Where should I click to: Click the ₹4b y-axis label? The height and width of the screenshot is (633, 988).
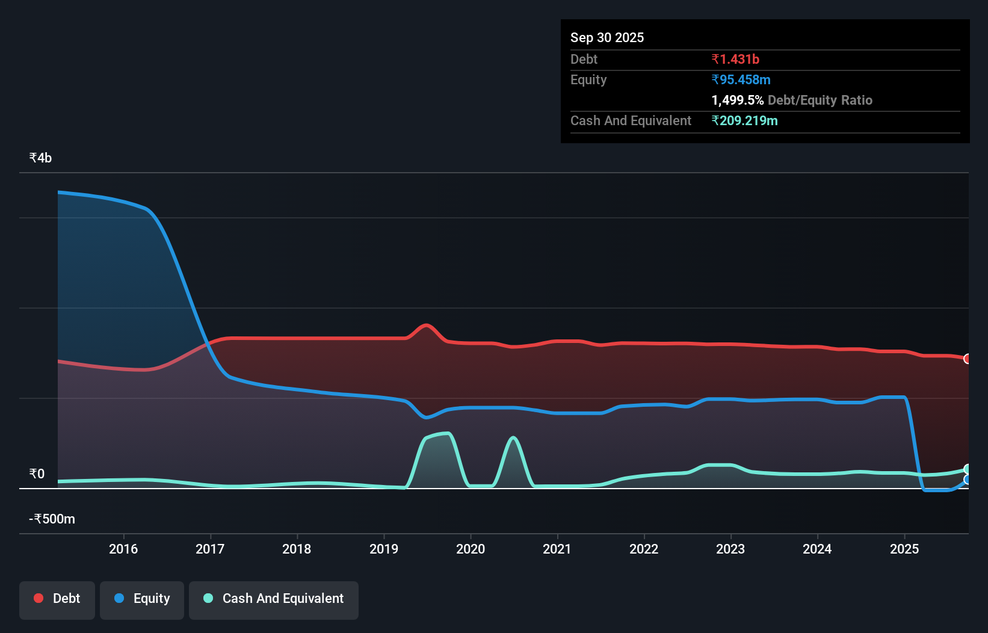point(40,158)
